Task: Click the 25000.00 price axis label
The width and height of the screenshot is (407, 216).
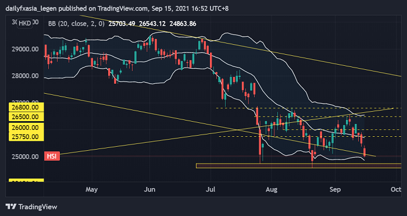Action: coord(26,157)
